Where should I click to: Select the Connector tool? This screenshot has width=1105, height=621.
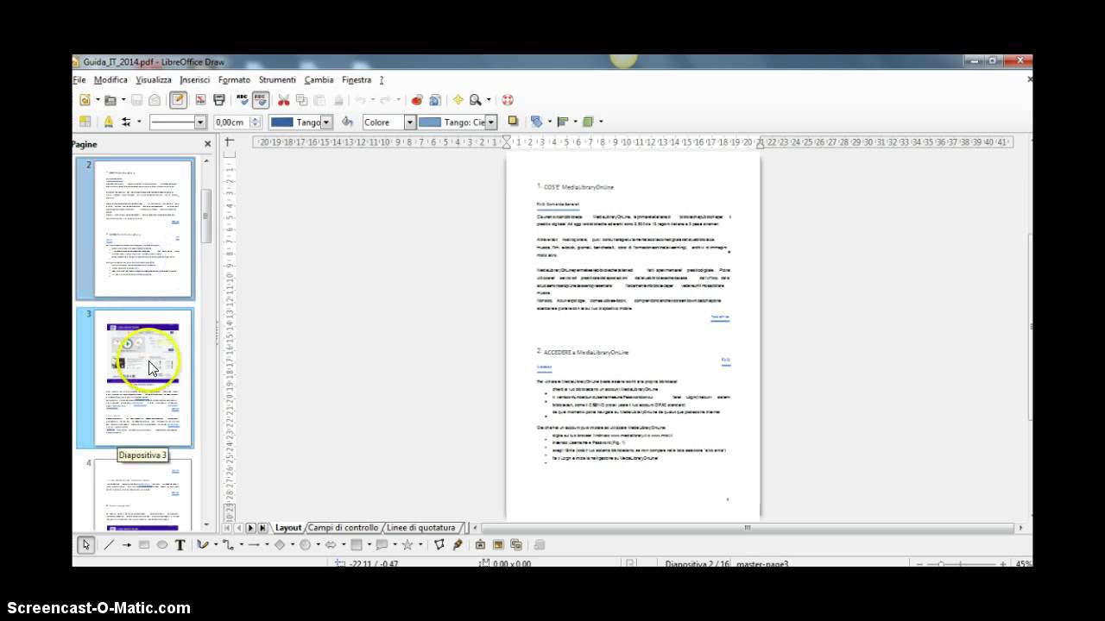pos(229,544)
